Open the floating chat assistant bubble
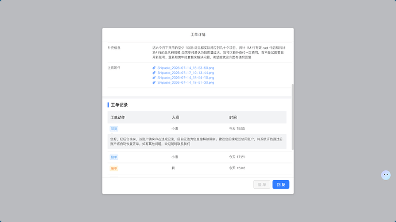The width and height of the screenshot is (396, 222). [x=386, y=175]
